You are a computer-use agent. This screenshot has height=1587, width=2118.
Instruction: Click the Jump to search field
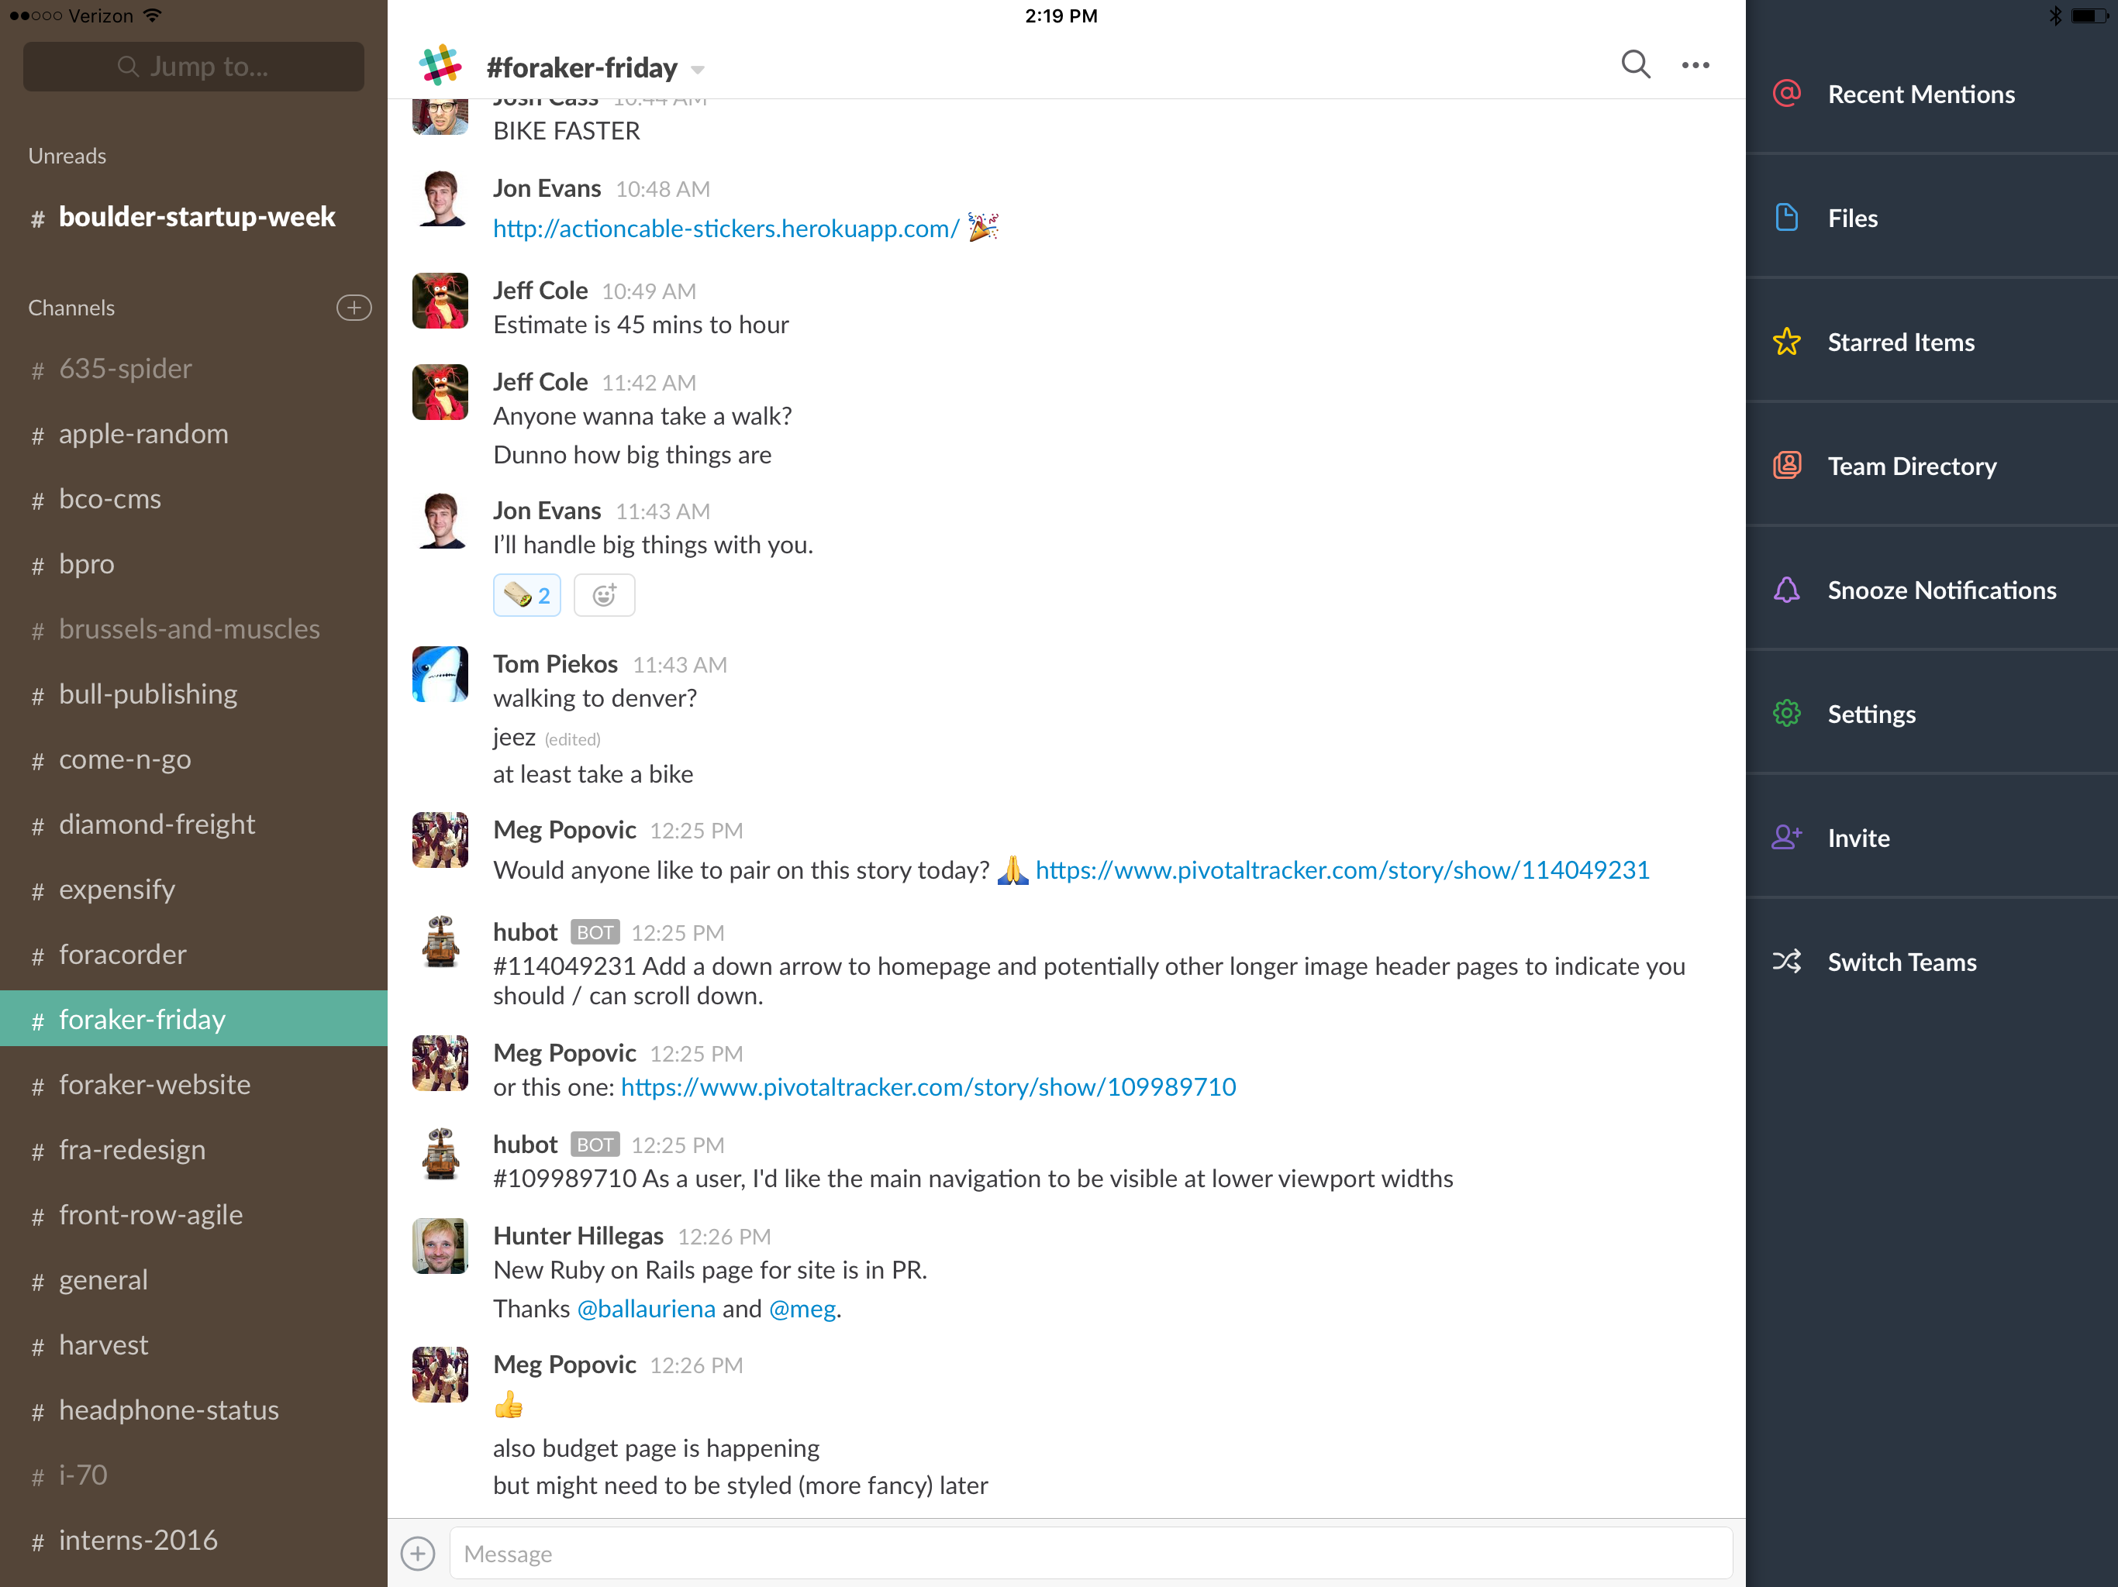click(x=193, y=66)
